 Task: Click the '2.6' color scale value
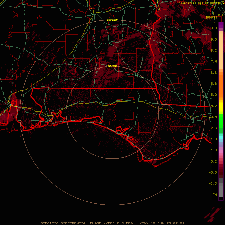point(214,128)
